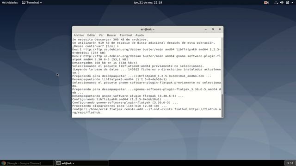This screenshot has height=166, width=296.
Task: Open the Terminal app menu dropdown in the top bar
Action: tap(32, 2)
